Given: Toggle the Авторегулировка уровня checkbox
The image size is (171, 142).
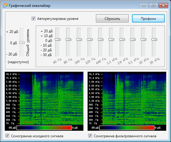Looking at the screenshot, I should (x=33, y=19).
